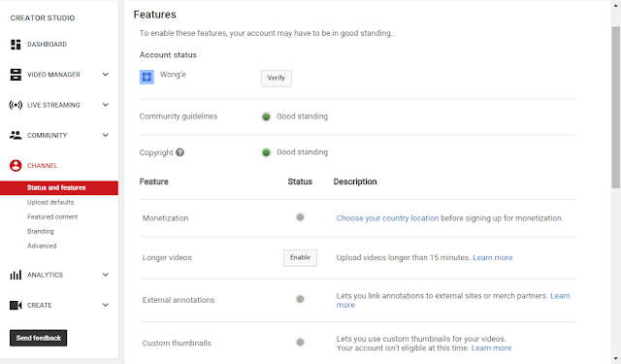The image size is (621, 364).
Task: Click the Video Manager icon
Action: click(x=16, y=75)
